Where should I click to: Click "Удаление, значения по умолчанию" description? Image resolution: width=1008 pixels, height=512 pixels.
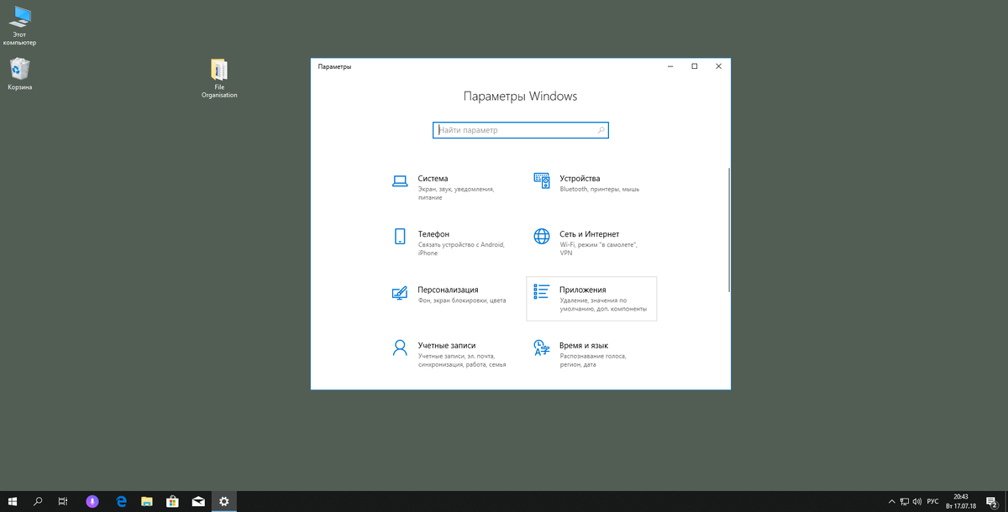[603, 305]
